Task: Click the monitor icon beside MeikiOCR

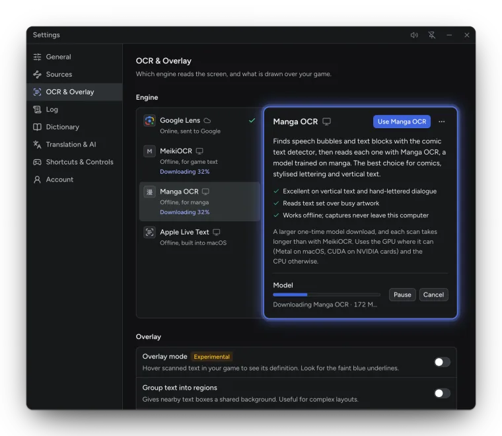Action: 199,151
